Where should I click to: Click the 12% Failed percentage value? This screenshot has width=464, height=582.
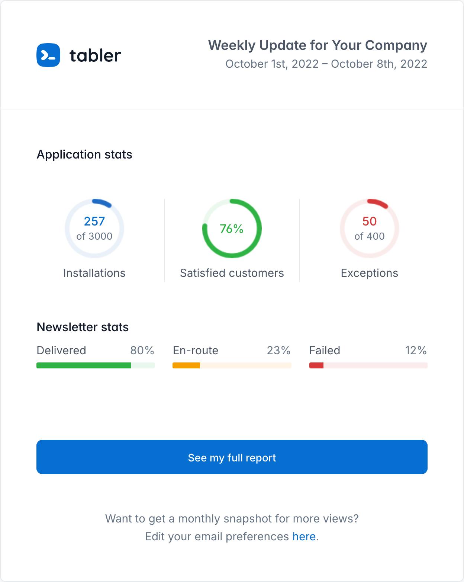coord(416,351)
